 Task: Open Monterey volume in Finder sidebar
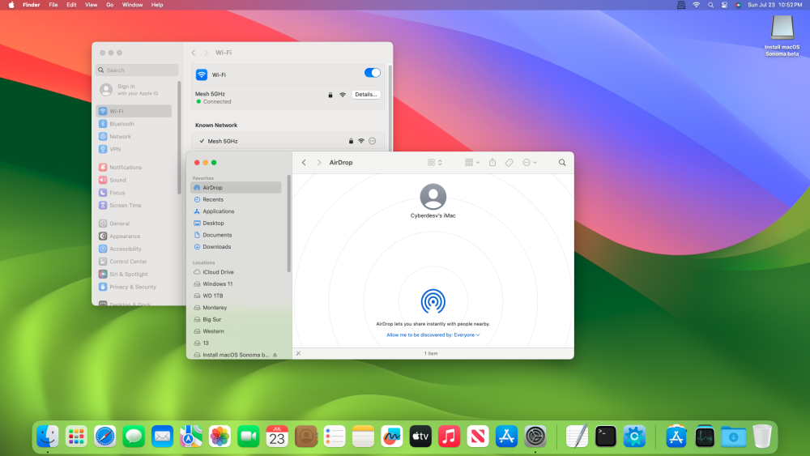point(236,308)
